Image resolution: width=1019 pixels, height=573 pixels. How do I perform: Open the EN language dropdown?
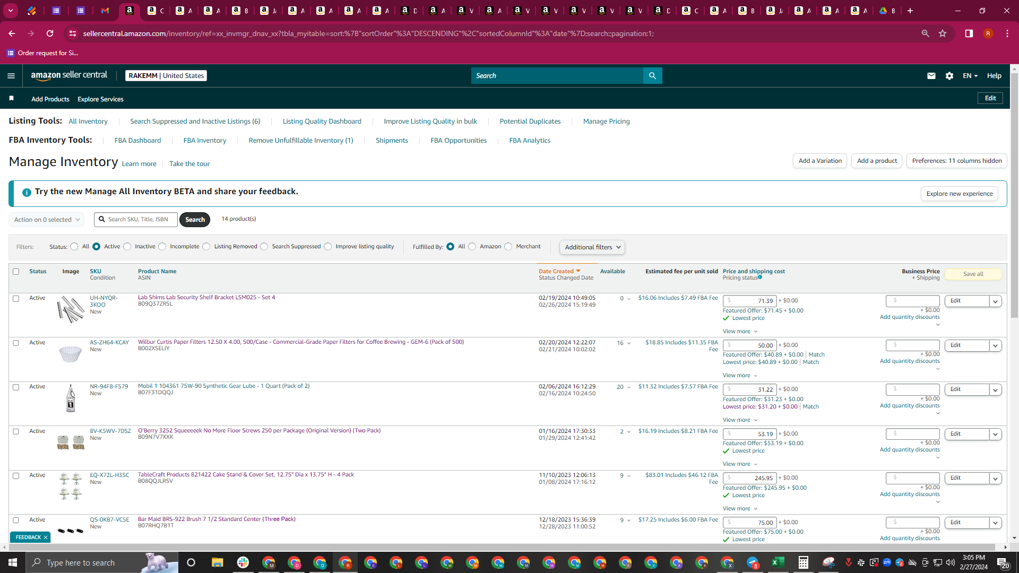tap(970, 76)
